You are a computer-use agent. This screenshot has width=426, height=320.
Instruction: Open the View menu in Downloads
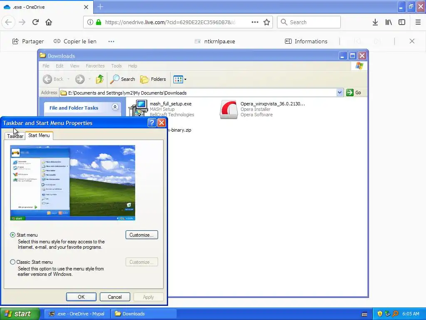click(x=74, y=66)
